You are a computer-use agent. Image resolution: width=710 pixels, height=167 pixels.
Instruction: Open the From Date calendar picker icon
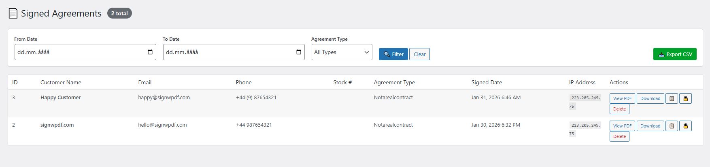tap(150, 52)
